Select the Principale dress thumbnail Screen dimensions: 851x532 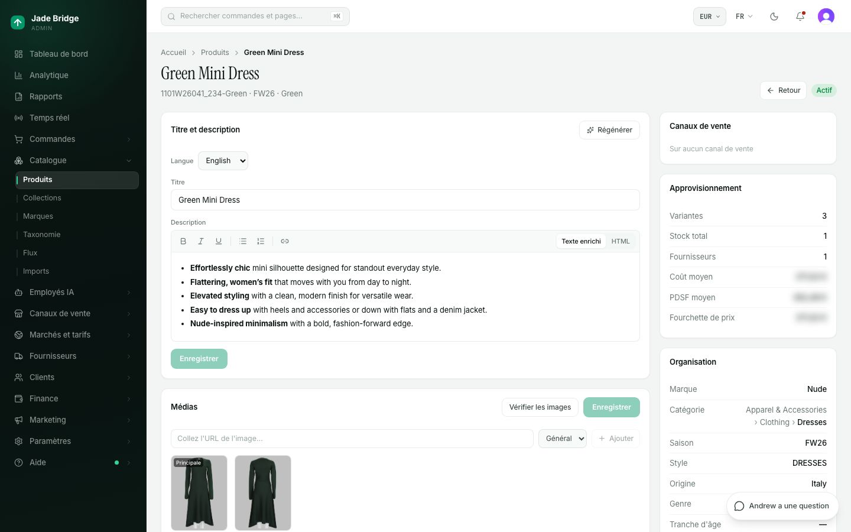coord(199,493)
